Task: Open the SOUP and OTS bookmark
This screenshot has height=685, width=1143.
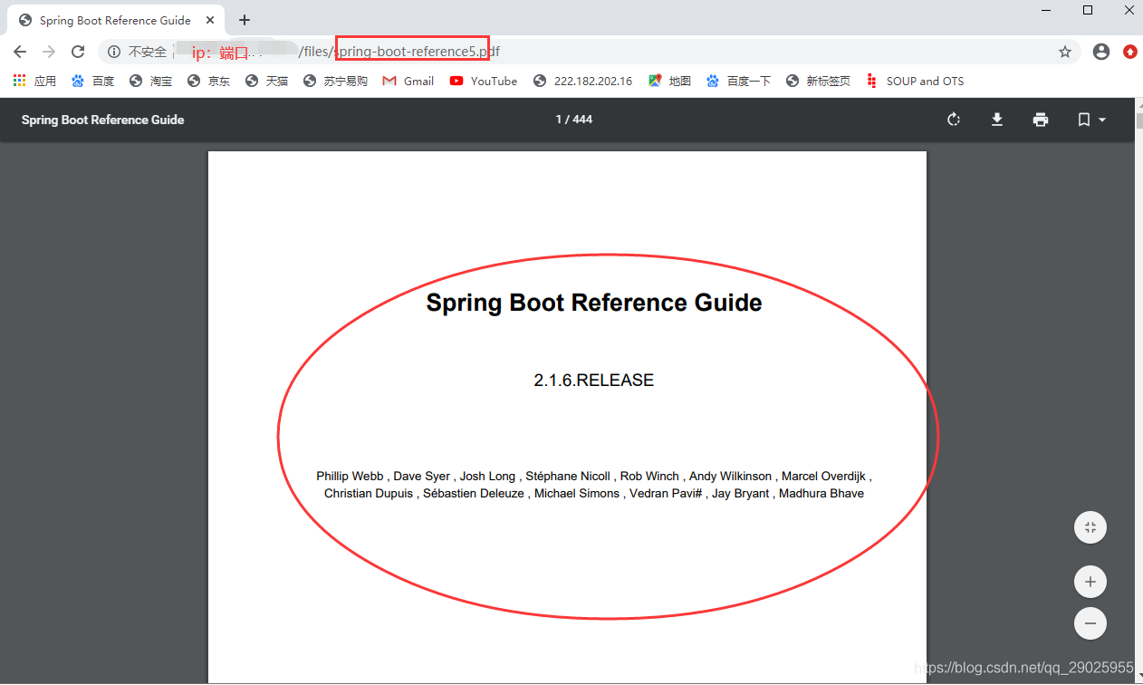Action: coord(915,81)
